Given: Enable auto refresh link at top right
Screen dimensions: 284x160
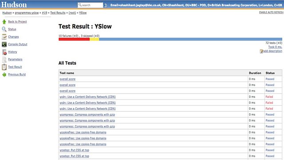Looking at the screenshot, I should 271,12.
